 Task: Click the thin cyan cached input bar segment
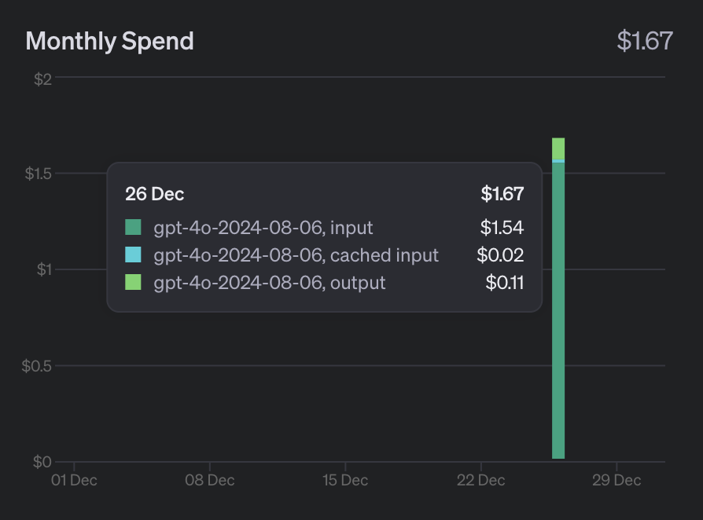click(x=558, y=161)
